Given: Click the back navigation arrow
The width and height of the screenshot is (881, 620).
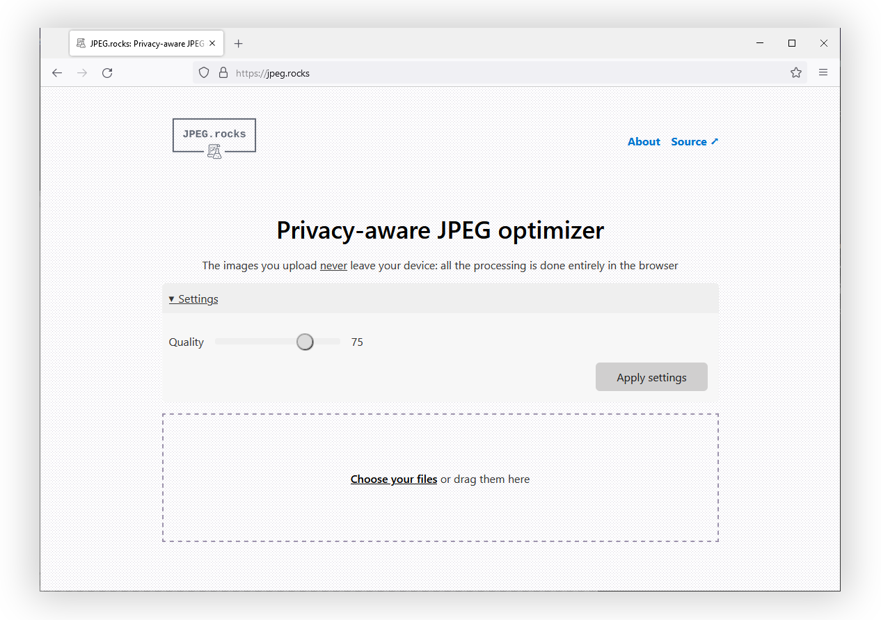Looking at the screenshot, I should point(56,72).
